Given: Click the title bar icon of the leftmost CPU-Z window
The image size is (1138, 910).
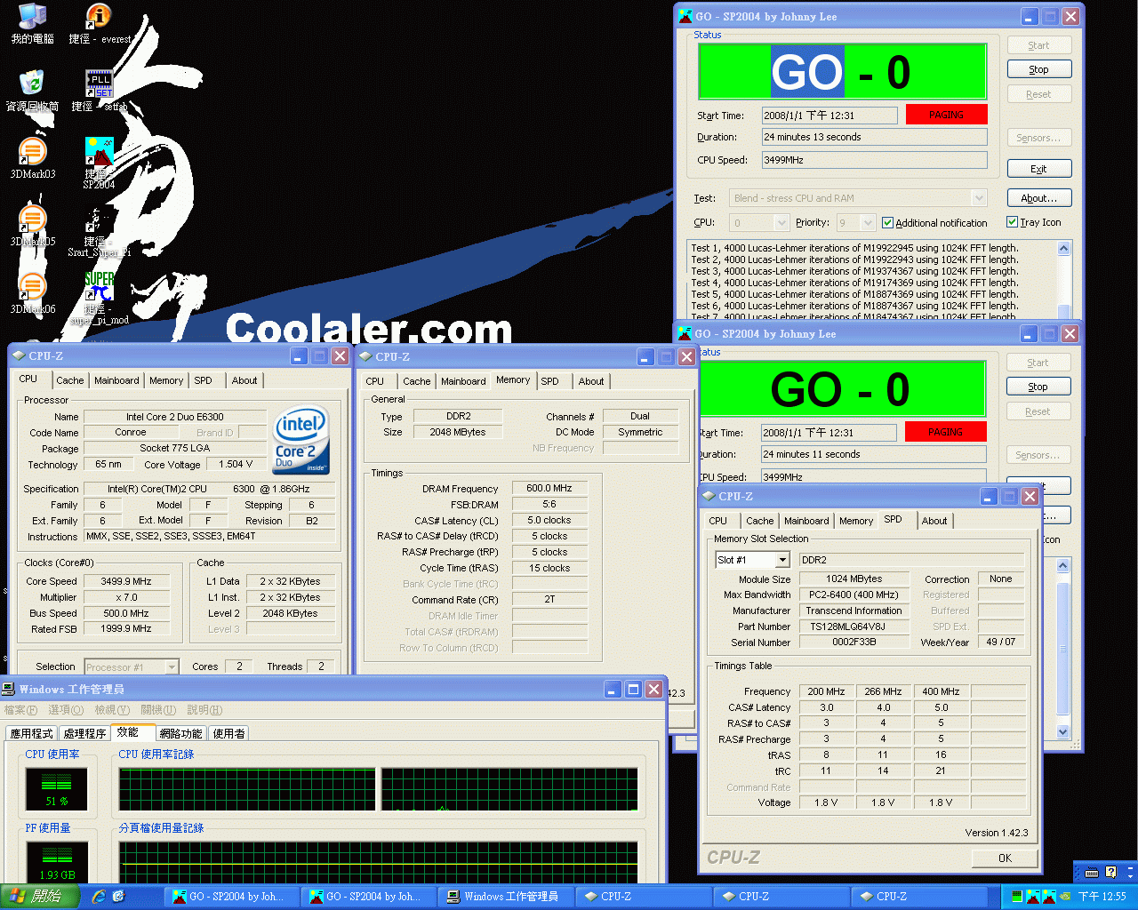Looking at the screenshot, I should click(18, 356).
